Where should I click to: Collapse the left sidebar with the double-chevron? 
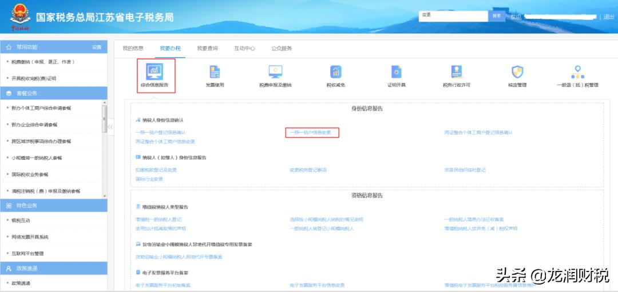110,127
